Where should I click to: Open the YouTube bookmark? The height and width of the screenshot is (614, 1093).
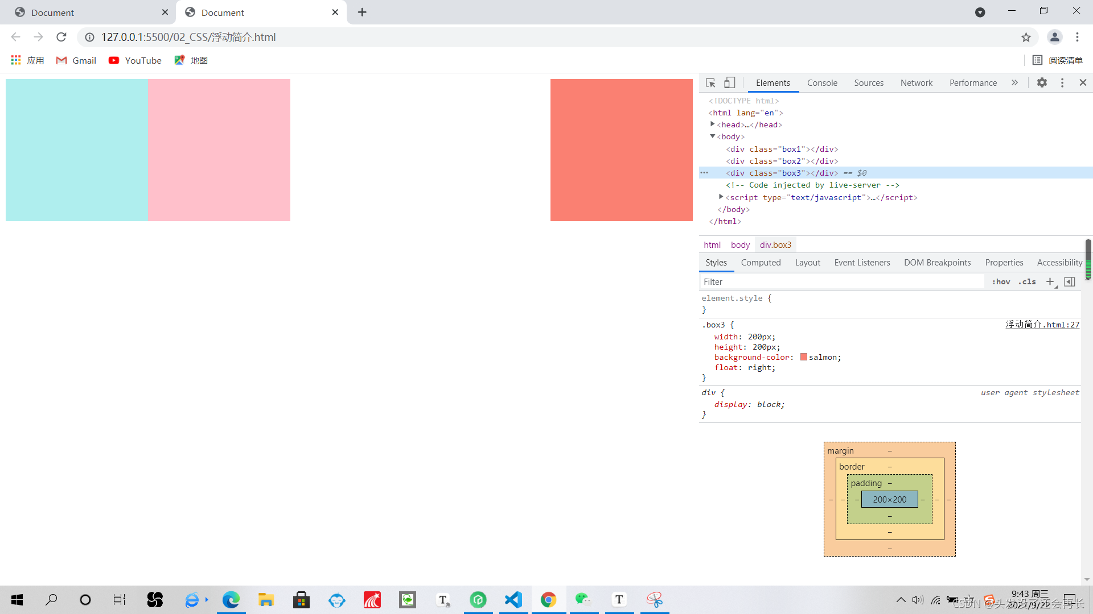click(135, 60)
